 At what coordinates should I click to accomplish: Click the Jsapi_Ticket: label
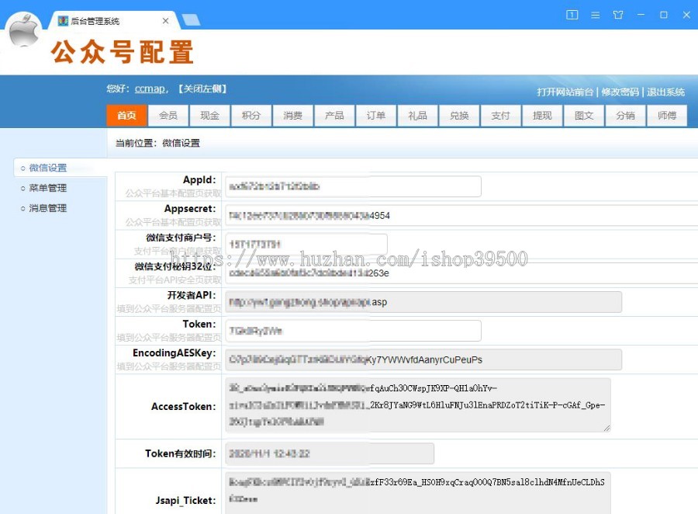pyautogui.click(x=185, y=501)
